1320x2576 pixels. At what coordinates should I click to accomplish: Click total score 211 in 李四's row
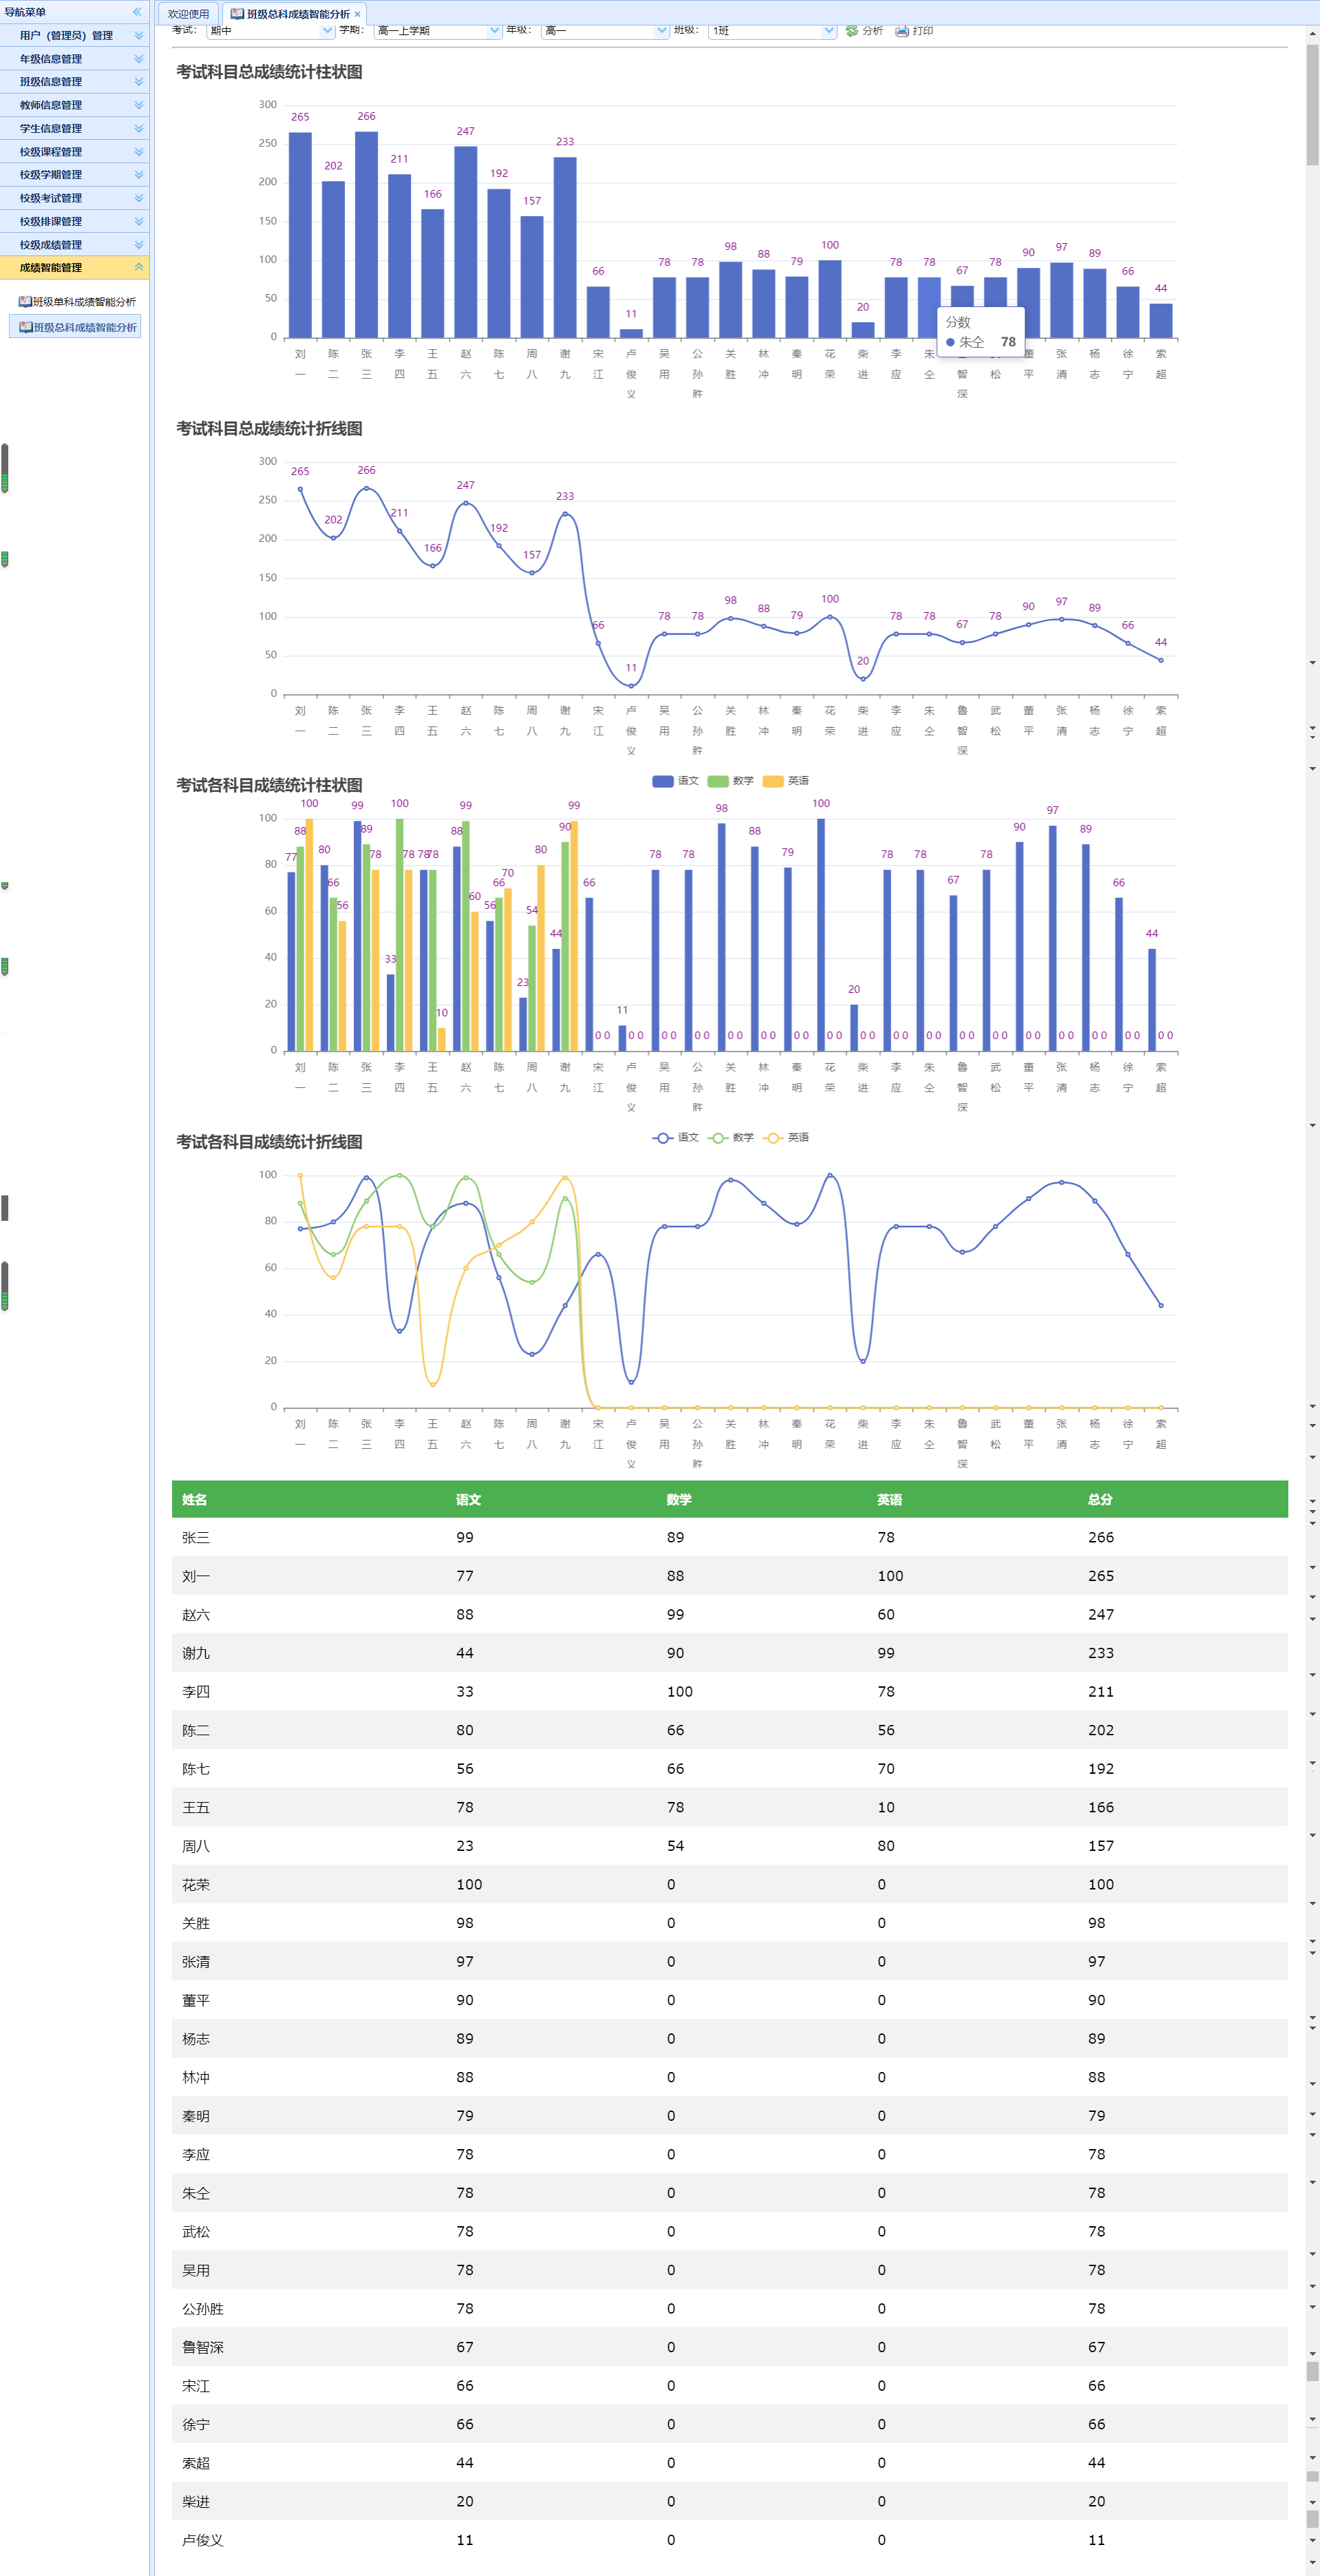[x=1100, y=1692]
